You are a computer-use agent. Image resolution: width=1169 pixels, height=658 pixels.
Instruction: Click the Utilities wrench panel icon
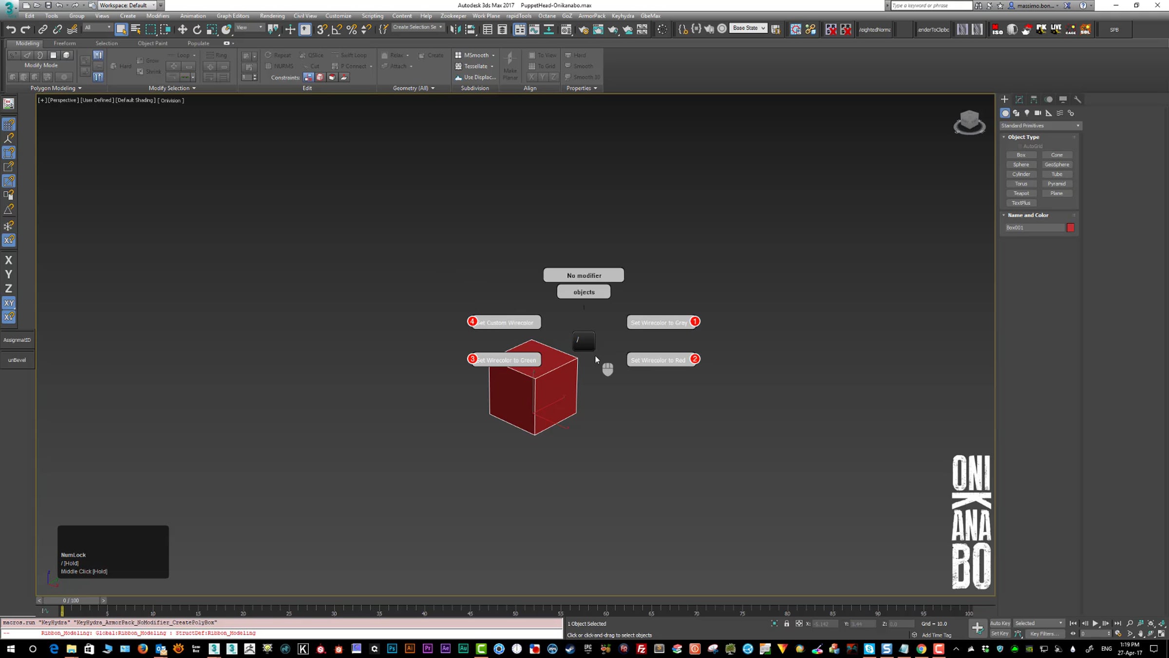[1077, 99]
